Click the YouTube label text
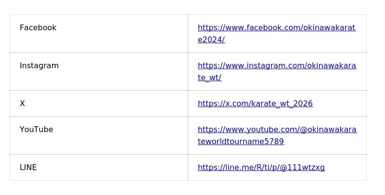The height and width of the screenshot is (195, 385). [x=36, y=130]
